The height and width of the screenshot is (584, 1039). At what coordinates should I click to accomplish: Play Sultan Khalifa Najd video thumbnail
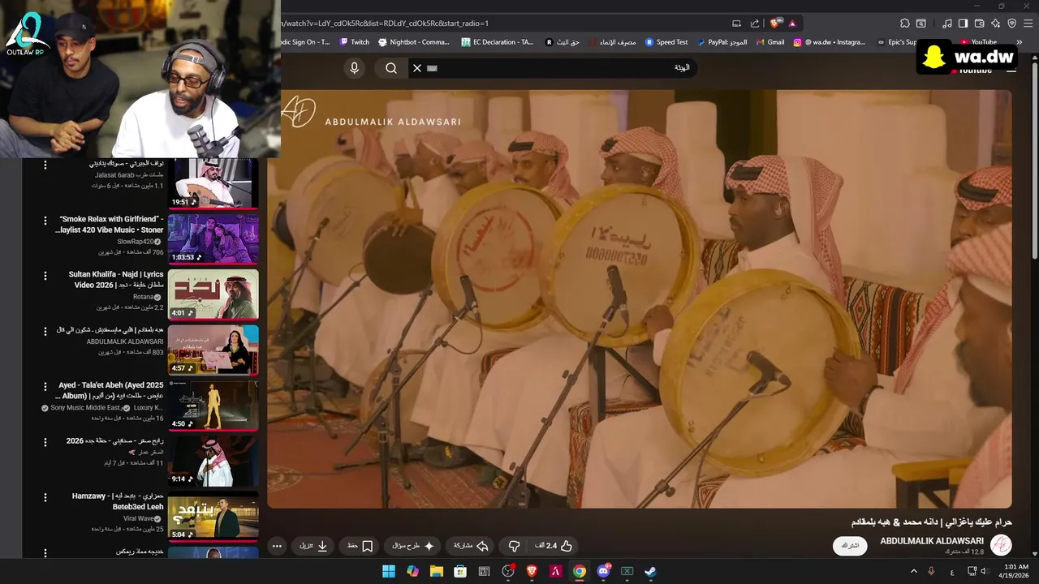click(213, 294)
